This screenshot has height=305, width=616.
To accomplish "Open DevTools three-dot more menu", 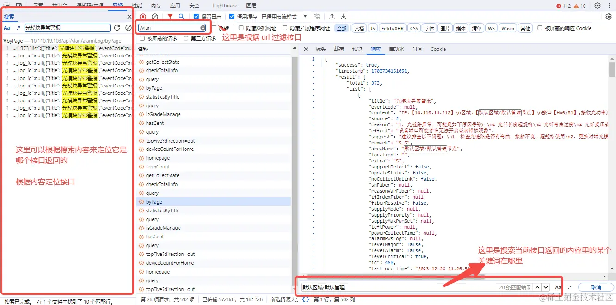I will pyautogui.click(x=610, y=6).
